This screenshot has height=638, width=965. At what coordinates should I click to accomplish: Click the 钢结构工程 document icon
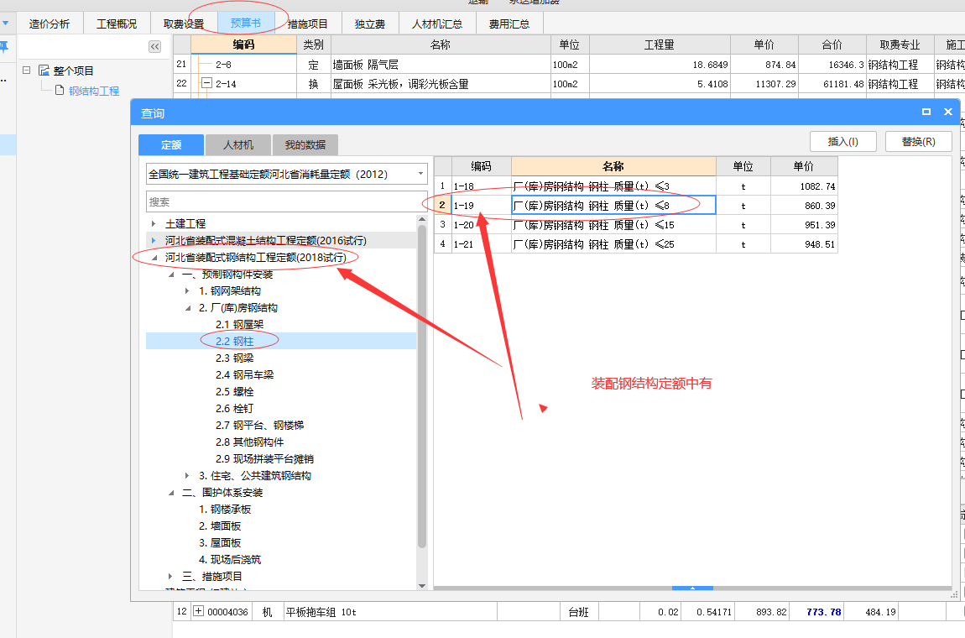[x=60, y=91]
